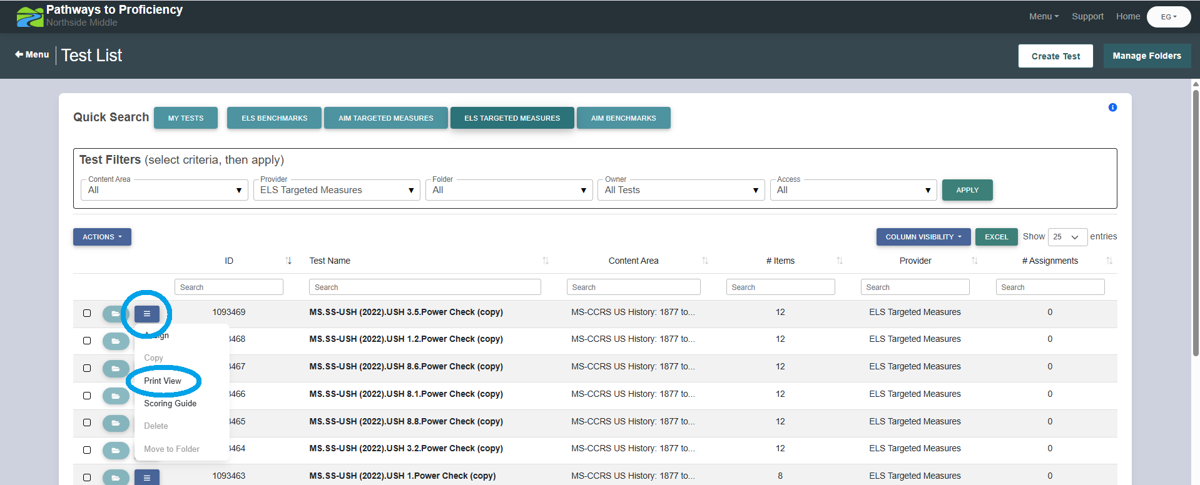The image size is (1200, 485).
Task: Expand the ACTIONS dropdown button
Action: 102,237
